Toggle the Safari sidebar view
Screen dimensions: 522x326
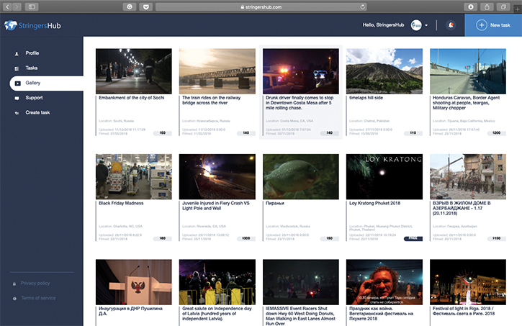click(x=32, y=6)
